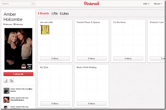Open the Books Worth Reading board title
Screen dimensions: 166x110
(x=87, y=67)
